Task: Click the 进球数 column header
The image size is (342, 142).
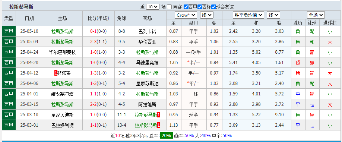Action: (330, 23)
